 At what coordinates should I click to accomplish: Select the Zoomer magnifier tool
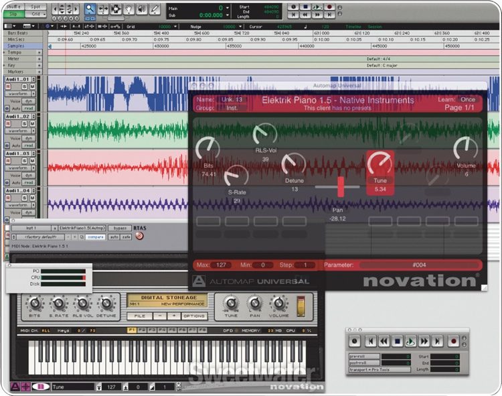click(x=90, y=9)
